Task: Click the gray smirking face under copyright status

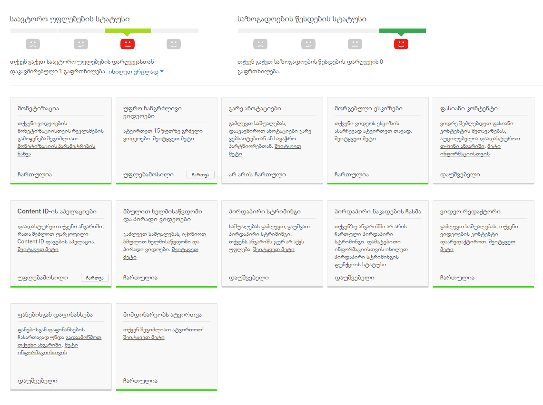Action: (81, 44)
